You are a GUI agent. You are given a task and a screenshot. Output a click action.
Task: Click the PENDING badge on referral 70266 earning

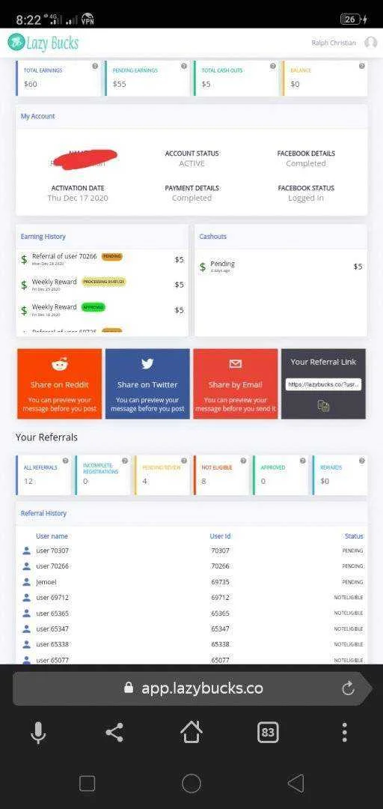coord(112,256)
